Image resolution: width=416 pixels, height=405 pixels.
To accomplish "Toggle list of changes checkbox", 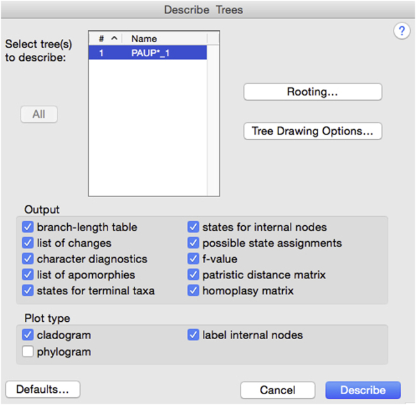I will click(28, 243).
